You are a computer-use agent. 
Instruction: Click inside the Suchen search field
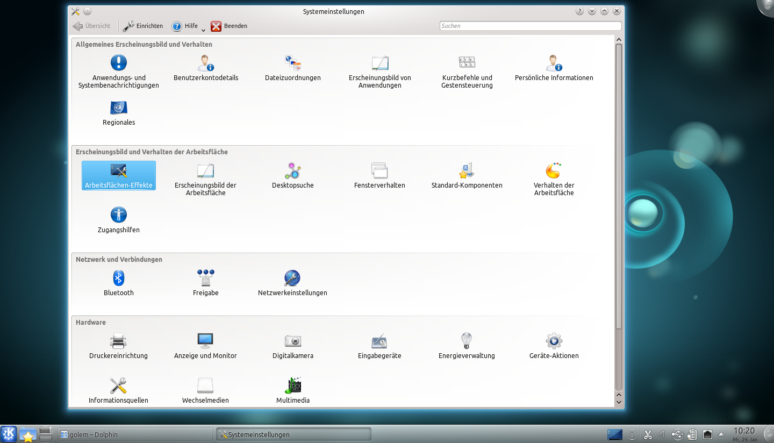coord(529,26)
